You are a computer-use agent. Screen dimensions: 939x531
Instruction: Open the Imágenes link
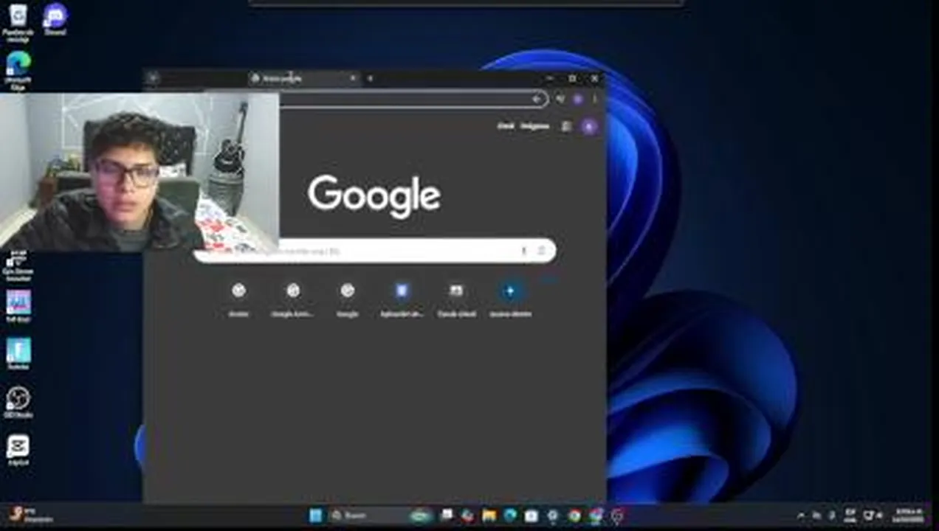pos(534,126)
